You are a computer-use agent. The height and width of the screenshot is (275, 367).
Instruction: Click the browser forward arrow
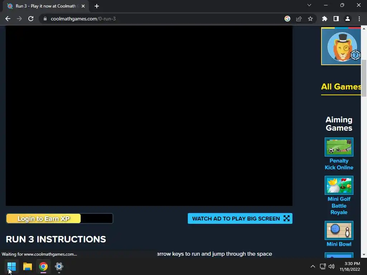pyautogui.click(x=19, y=19)
